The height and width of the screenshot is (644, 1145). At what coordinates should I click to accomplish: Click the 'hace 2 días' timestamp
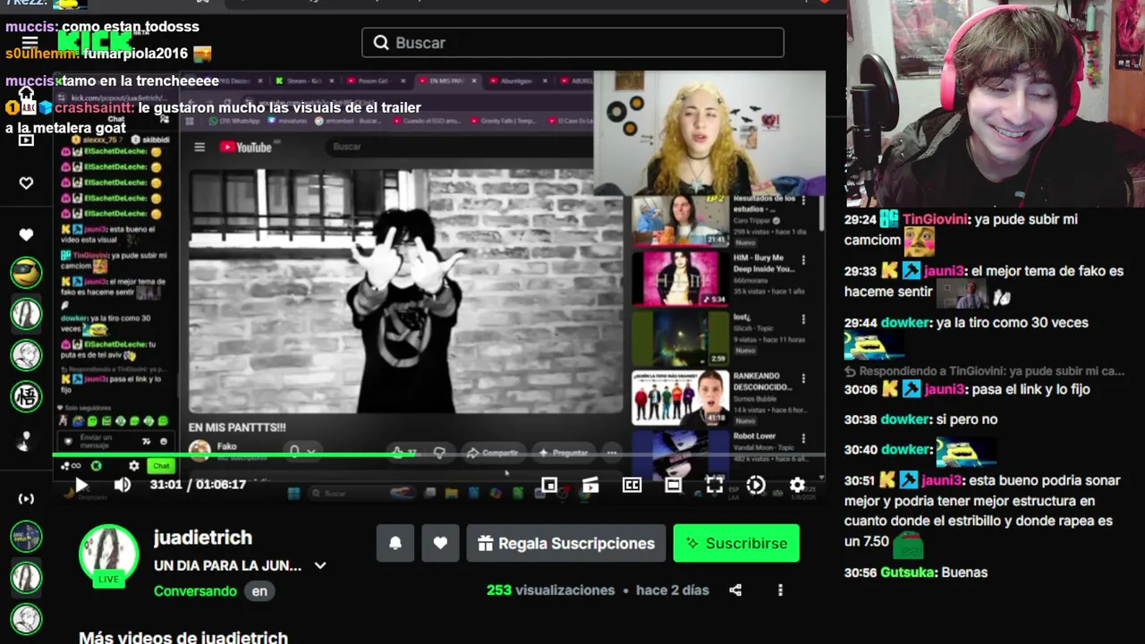[x=673, y=590]
